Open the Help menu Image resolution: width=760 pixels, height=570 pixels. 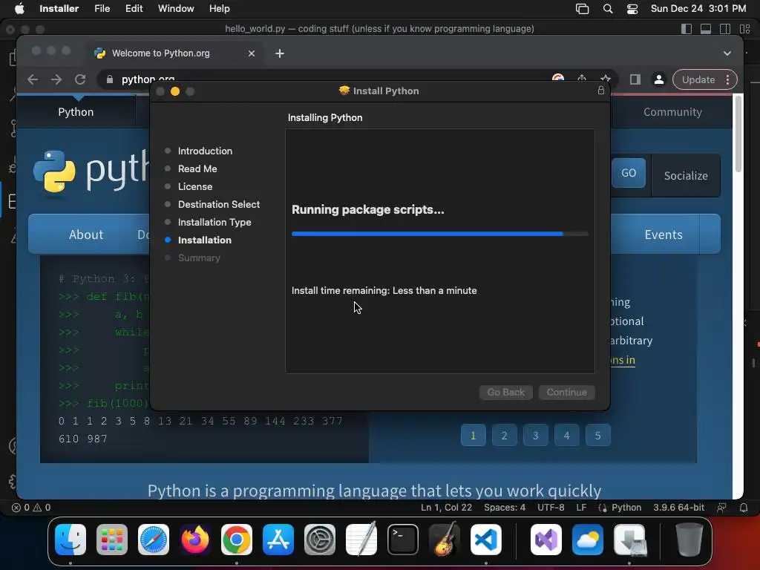219,9
